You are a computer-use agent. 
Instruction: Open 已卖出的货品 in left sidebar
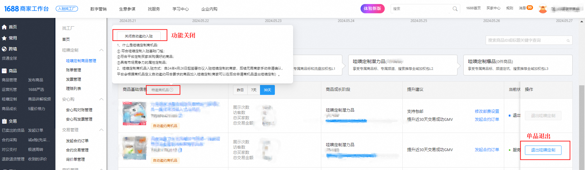pos(13,130)
